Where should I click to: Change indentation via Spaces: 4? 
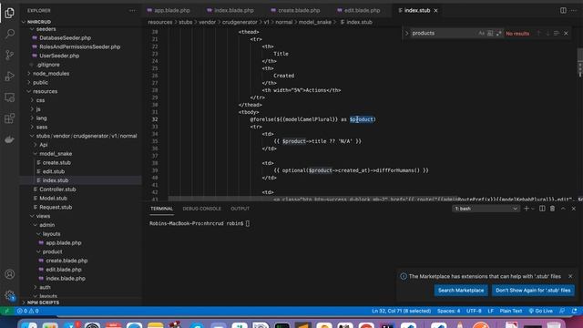[x=448, y=311]
